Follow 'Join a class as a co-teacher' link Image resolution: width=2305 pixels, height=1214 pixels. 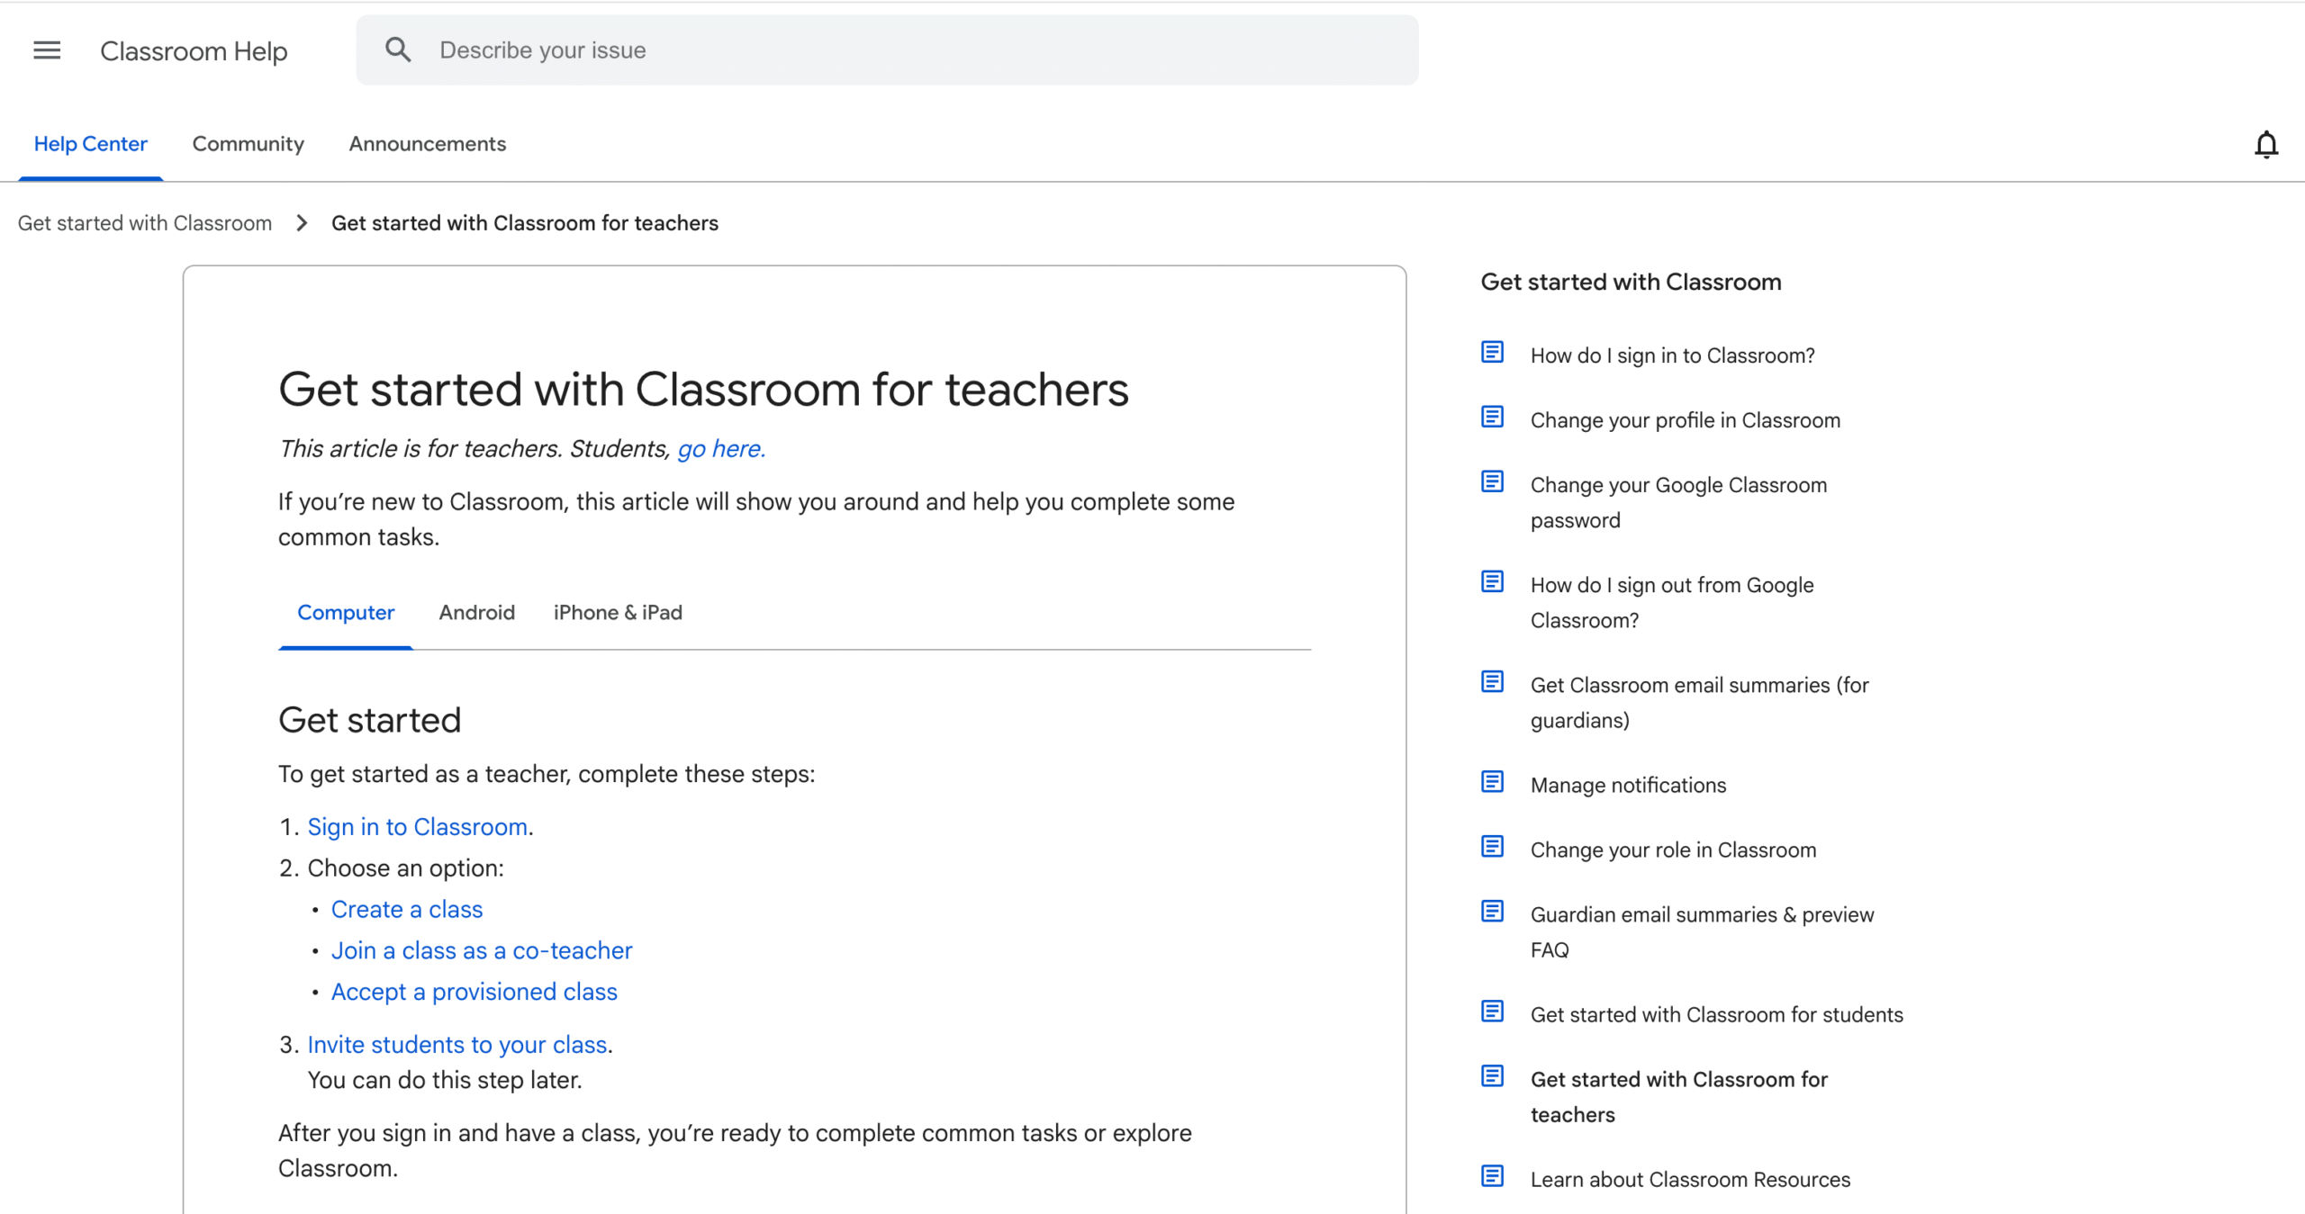481,951
